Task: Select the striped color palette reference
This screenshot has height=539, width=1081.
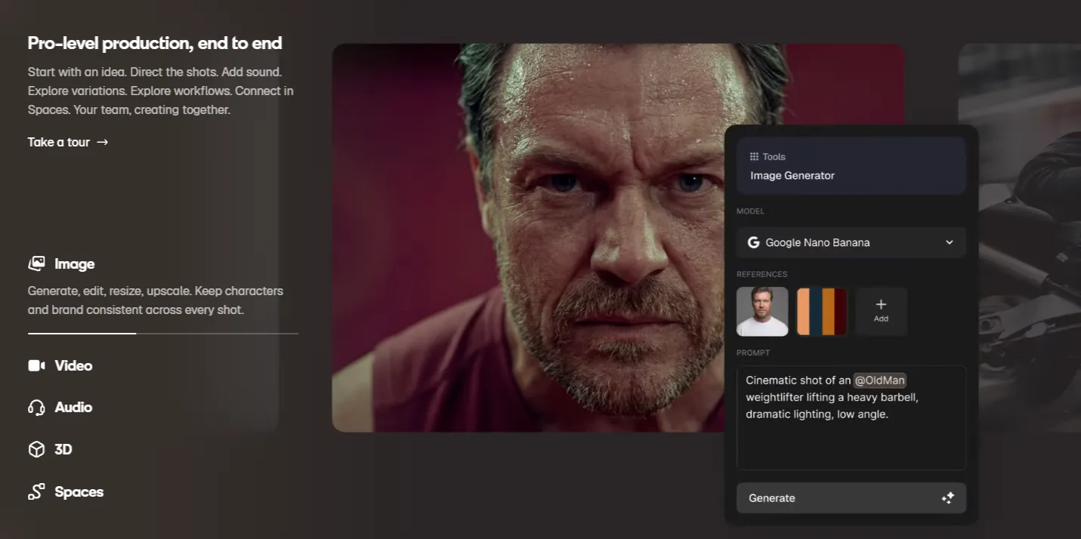Action: tap(822, 311)
